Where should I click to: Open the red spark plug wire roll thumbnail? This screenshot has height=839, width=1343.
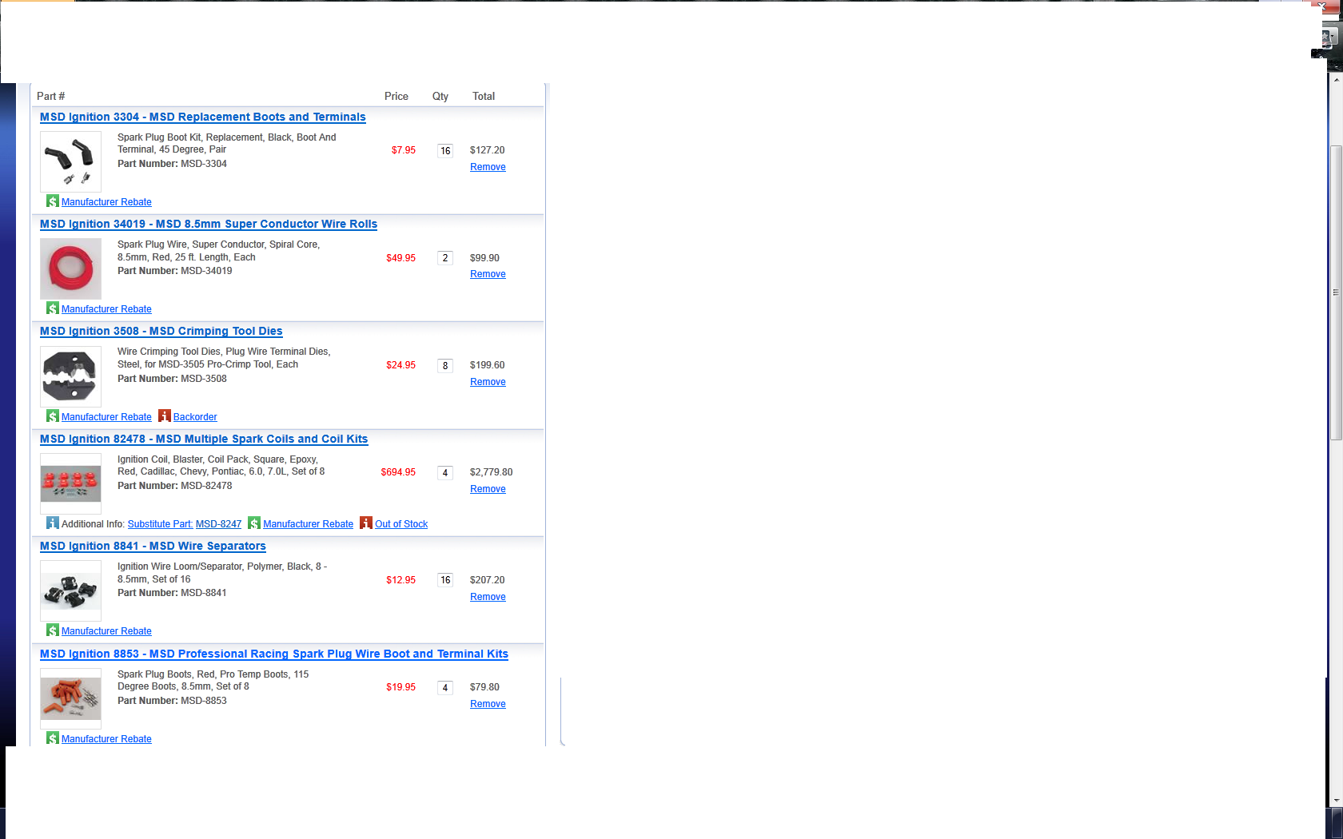70,268
